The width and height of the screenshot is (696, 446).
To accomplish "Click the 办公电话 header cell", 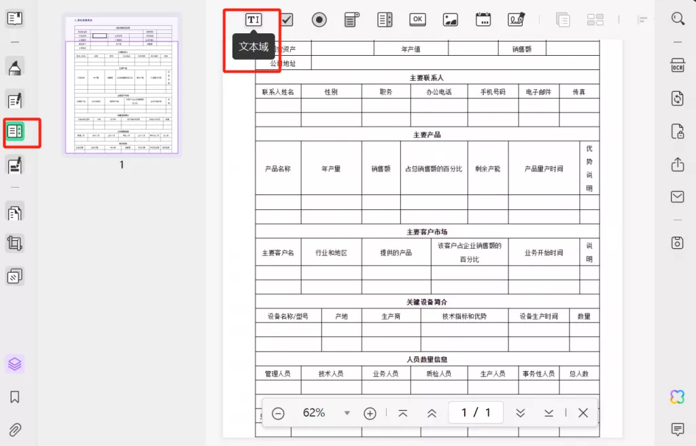I will [439, 92].
